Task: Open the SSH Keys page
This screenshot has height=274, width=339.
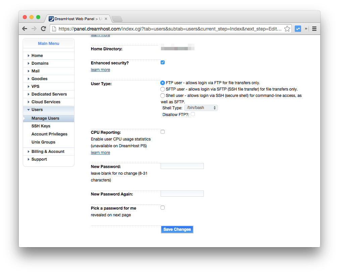Action: click(41, 126)
